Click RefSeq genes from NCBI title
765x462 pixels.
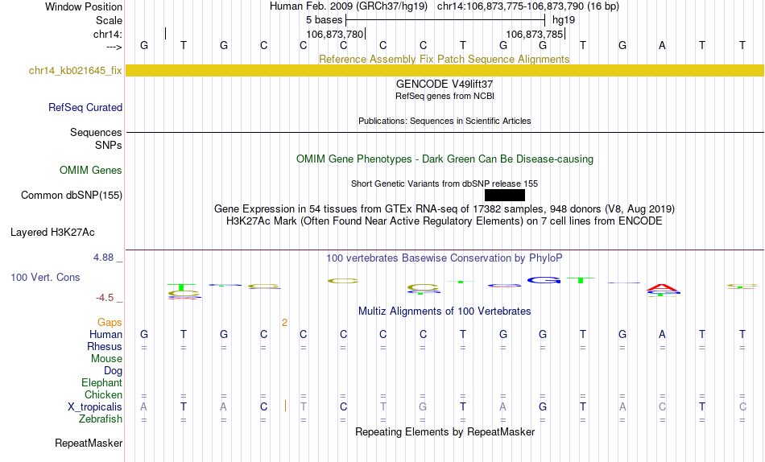(x=445, y=96)
